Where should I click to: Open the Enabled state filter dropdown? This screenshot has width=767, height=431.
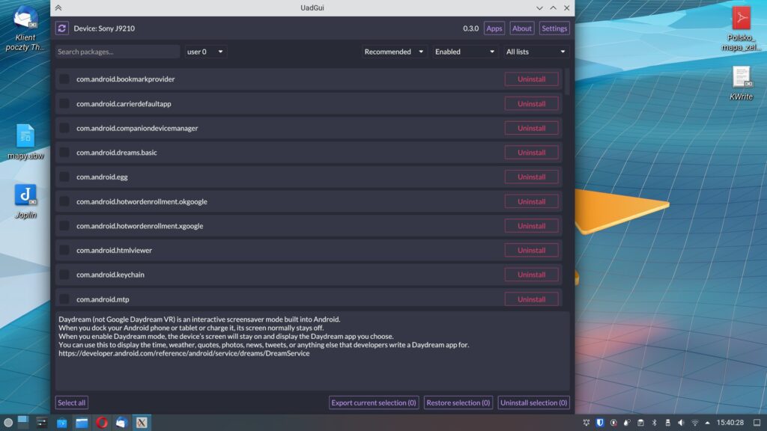[x=464, y=52]
